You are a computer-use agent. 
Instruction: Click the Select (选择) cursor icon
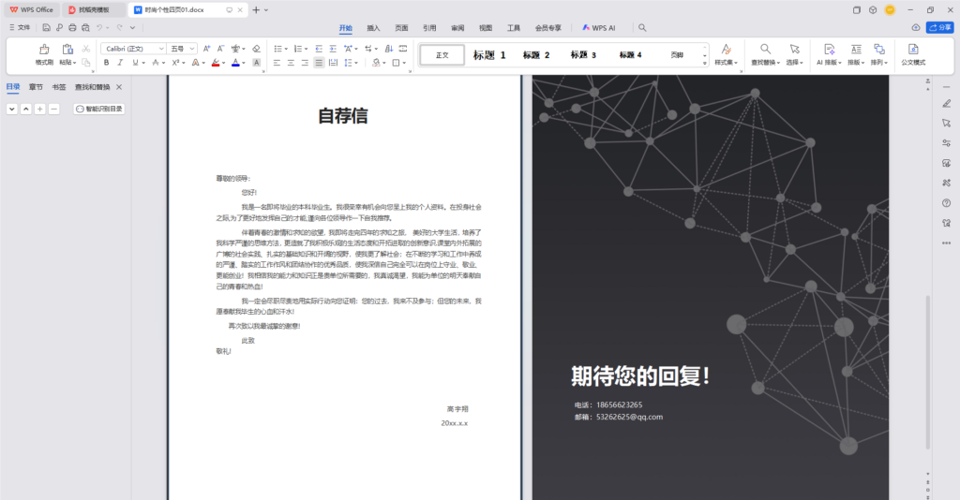(795, 49)
